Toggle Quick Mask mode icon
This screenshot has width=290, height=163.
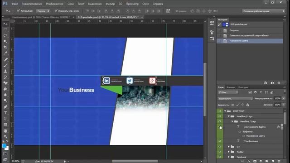click(x=5, y=154)
